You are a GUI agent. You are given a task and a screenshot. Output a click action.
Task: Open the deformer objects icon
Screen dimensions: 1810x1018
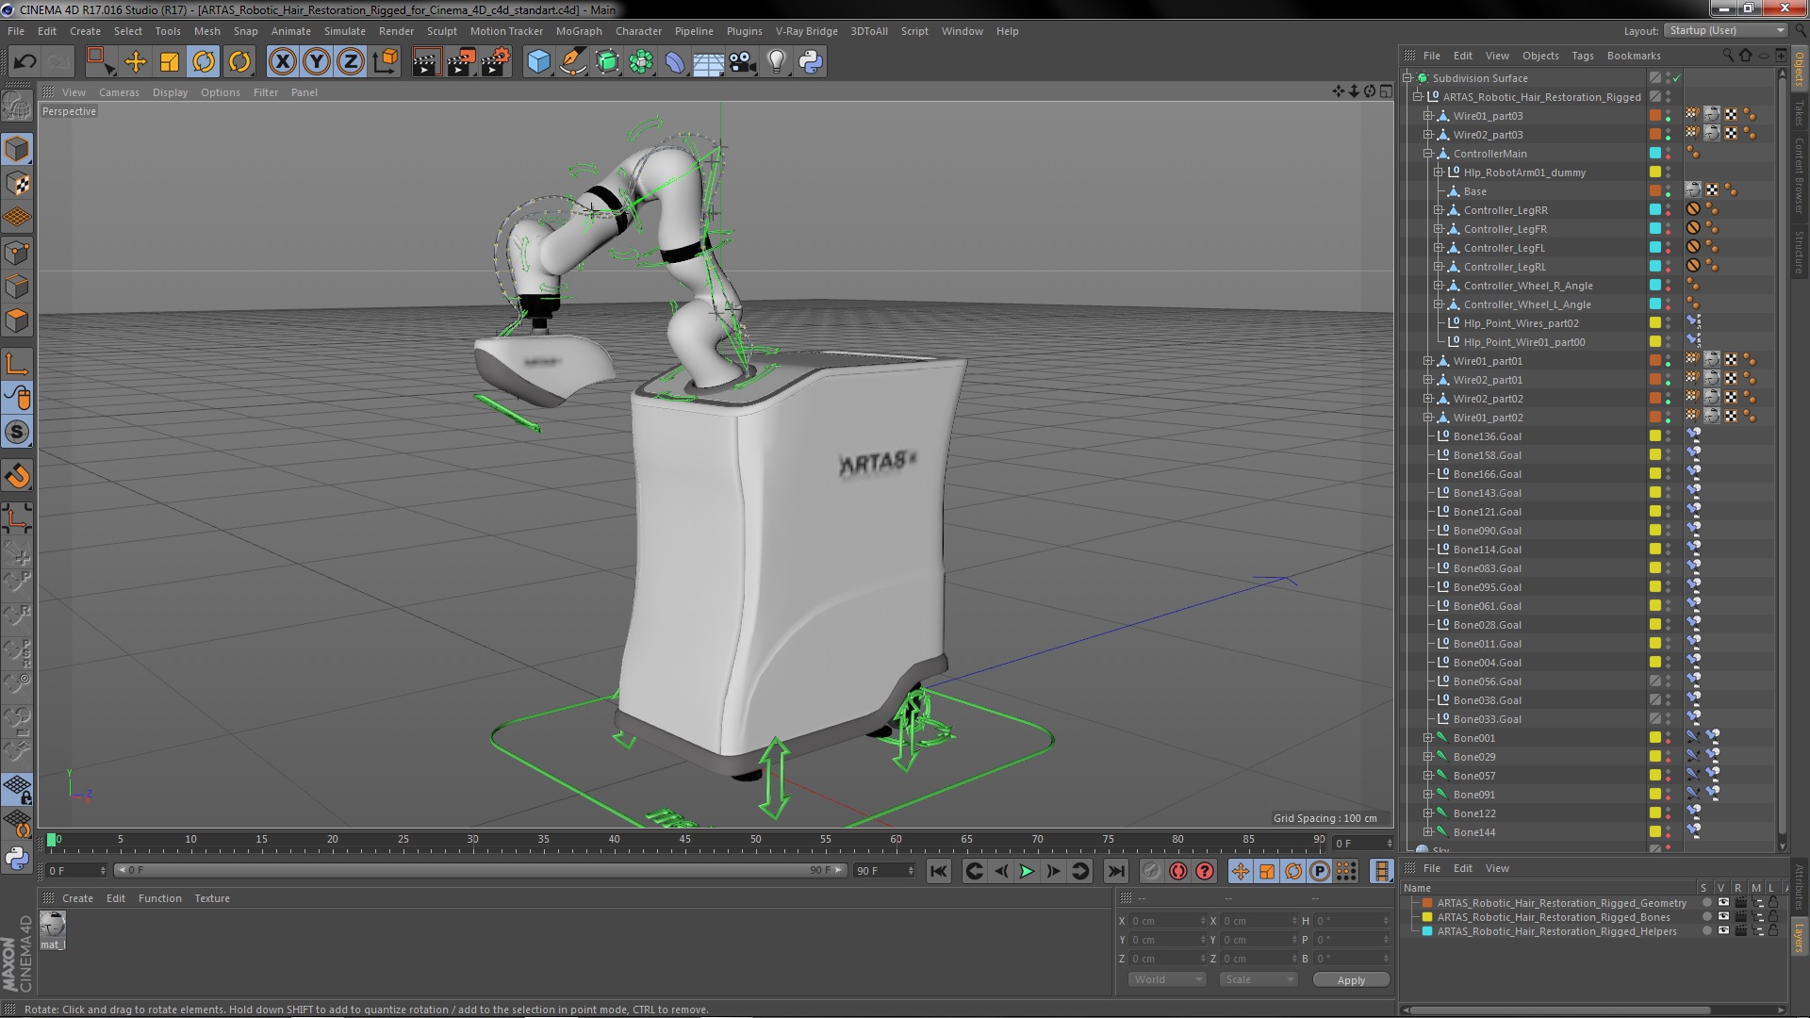(675, 62)
